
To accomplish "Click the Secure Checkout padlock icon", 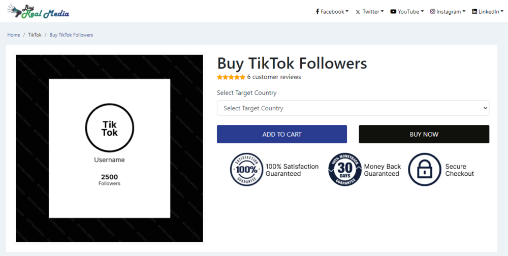I will click(x=425, y=170).
